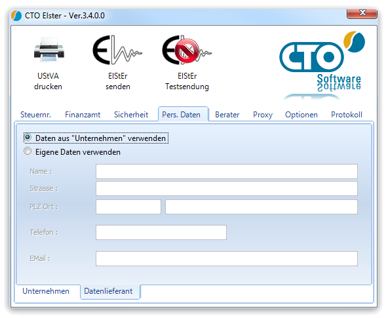388x318 pixels.
Task: Click the Name input field
Action: pos(226,171)
